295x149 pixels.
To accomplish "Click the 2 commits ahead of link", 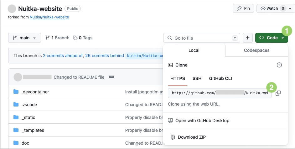I will tap(63, 56).
